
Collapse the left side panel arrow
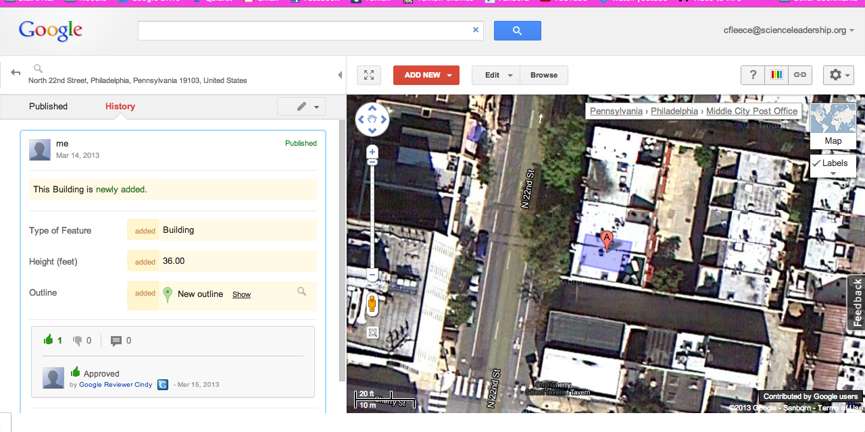(340, 75)
